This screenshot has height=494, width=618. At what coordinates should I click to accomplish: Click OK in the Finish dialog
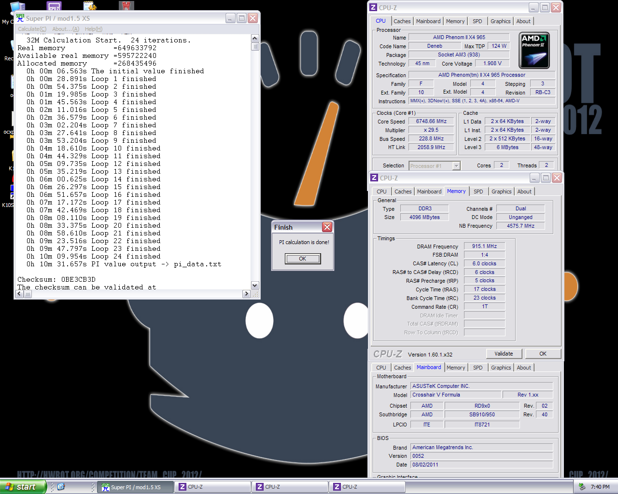303,259
